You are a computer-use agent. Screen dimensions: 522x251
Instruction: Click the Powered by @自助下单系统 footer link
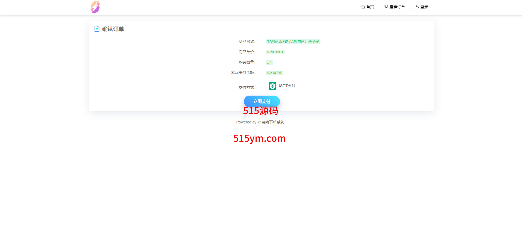pos(260,122)
